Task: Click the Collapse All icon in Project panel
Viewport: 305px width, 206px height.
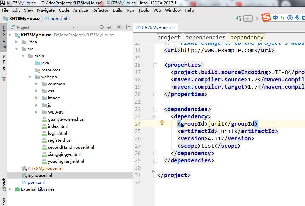Action: [x=109, y=27]
